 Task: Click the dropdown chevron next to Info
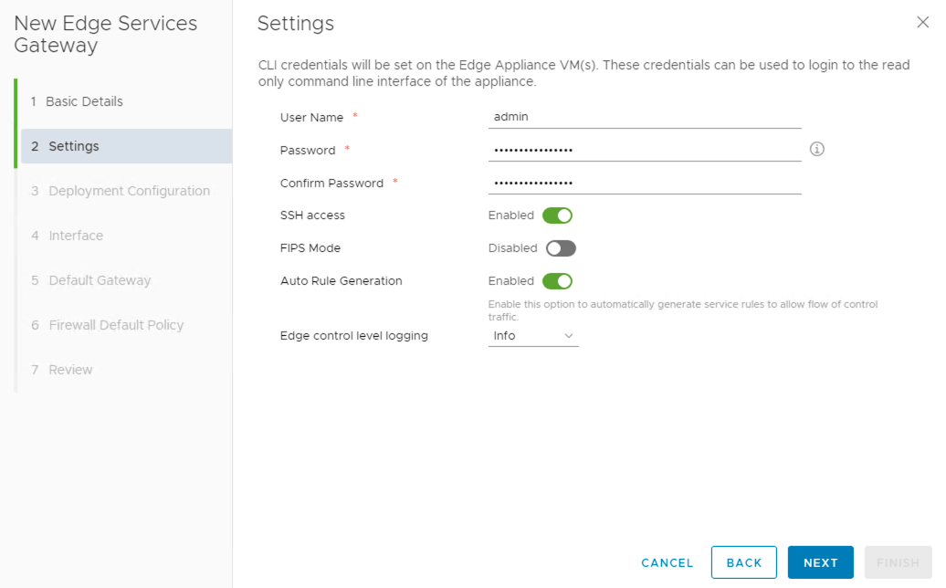click(569, 336)
